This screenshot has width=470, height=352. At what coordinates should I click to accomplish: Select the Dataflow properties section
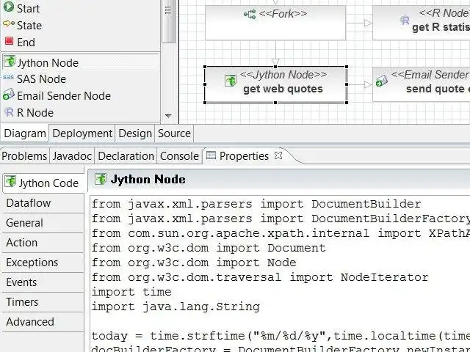click(43, 203)
